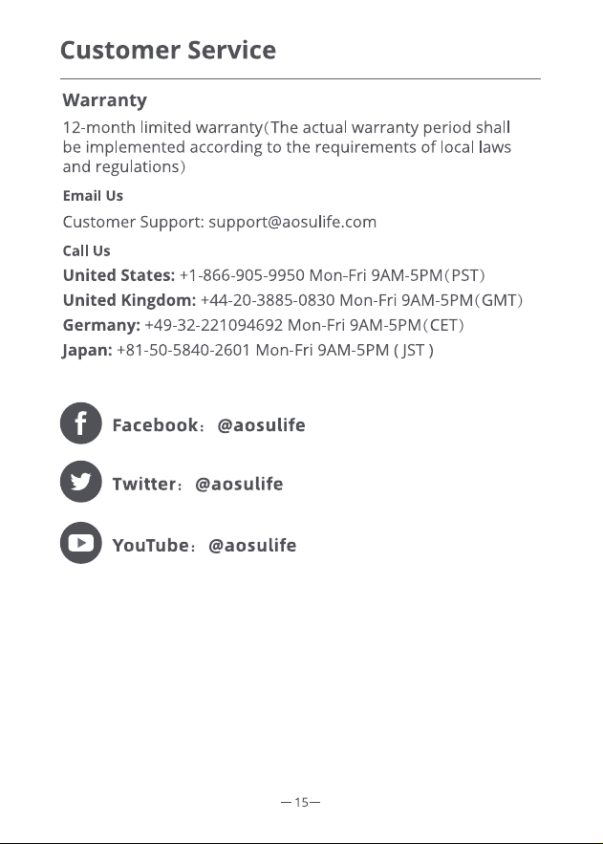Click the Warranty heading
Screen dimensions: 603x844
pos(104,100)
